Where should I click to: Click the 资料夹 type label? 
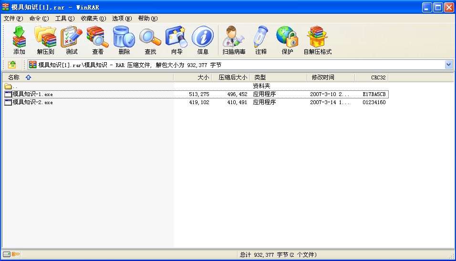261,86
